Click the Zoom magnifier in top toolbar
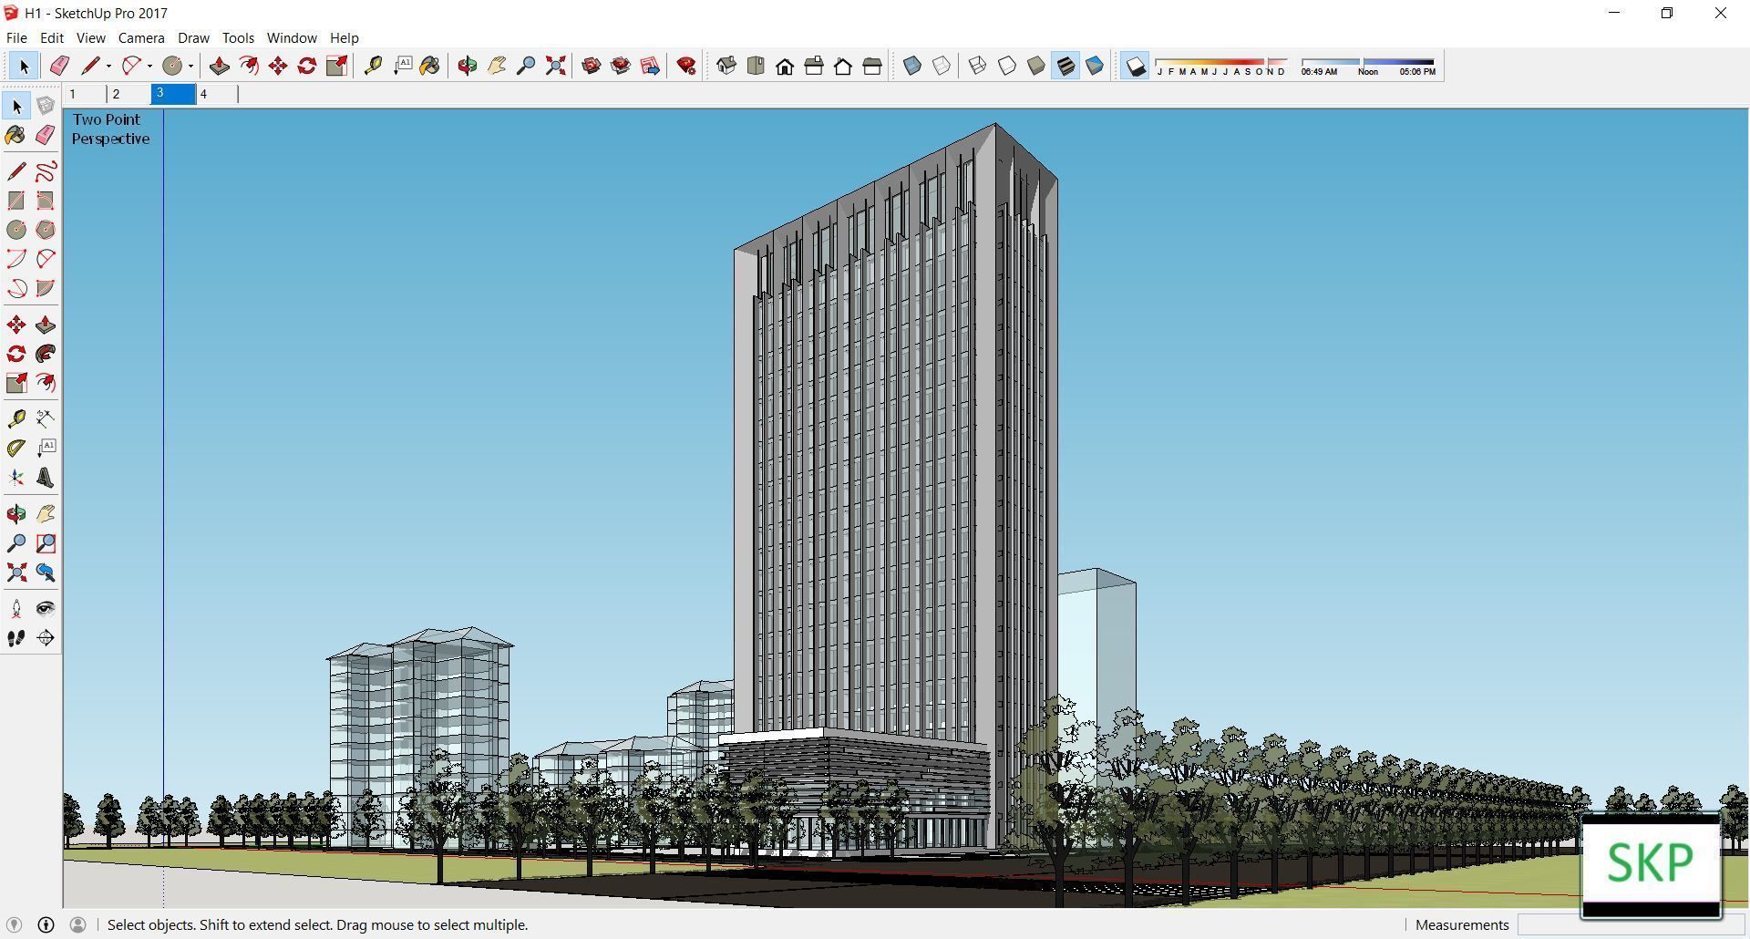 (526, 66)
